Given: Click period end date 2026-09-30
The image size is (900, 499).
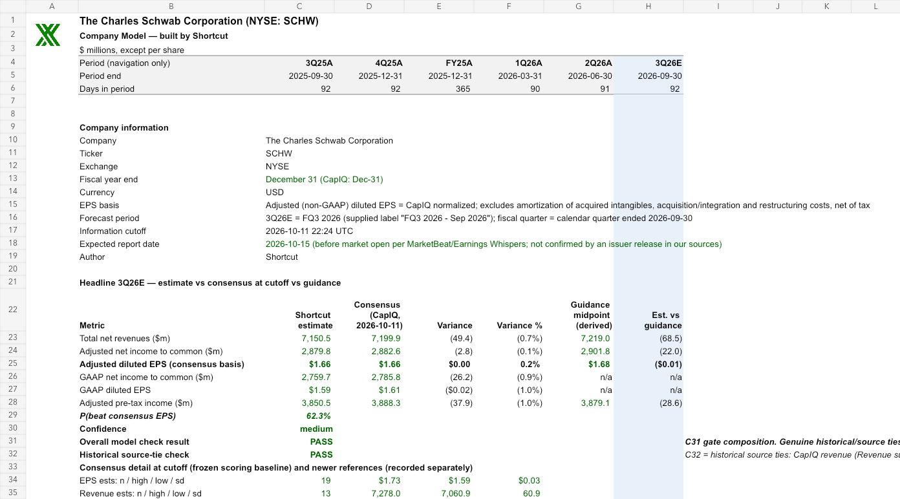Looking at the screenshot, I should click(659, 76).
